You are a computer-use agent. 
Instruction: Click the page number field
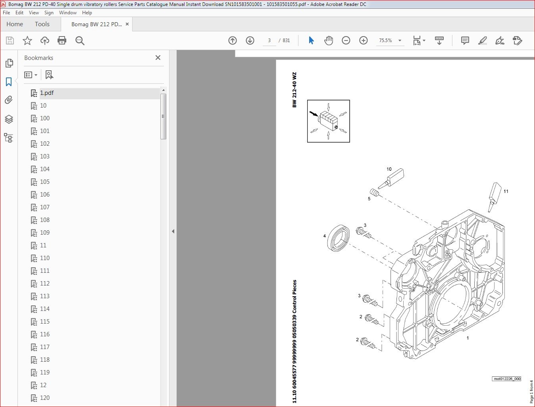pos(269,41)
